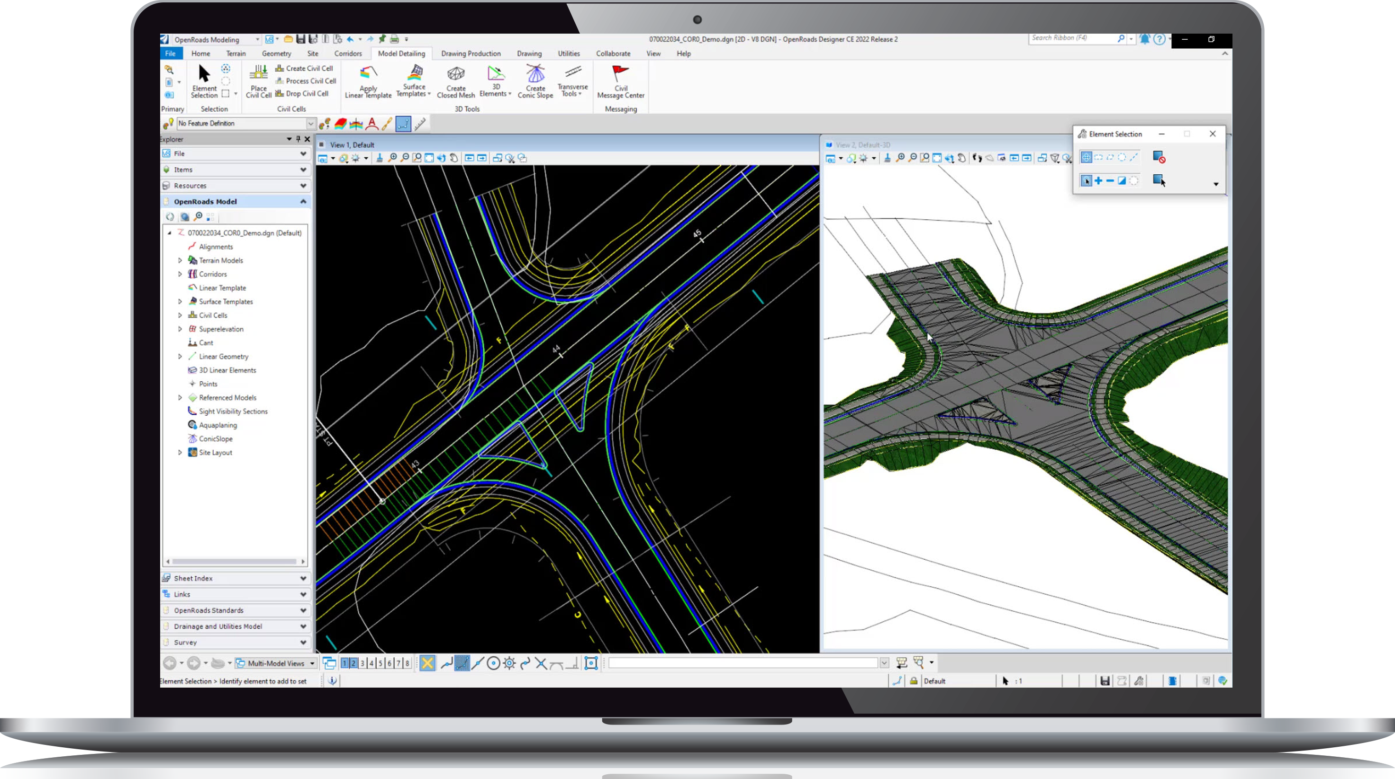
Task: Open the No Feature Definition dropdown
Action: [311, 124]
